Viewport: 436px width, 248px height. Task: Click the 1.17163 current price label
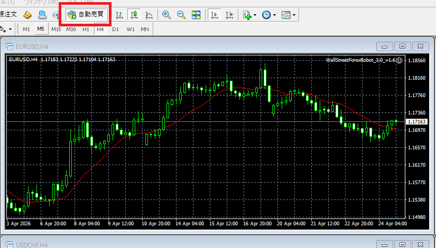pos(417,122)
